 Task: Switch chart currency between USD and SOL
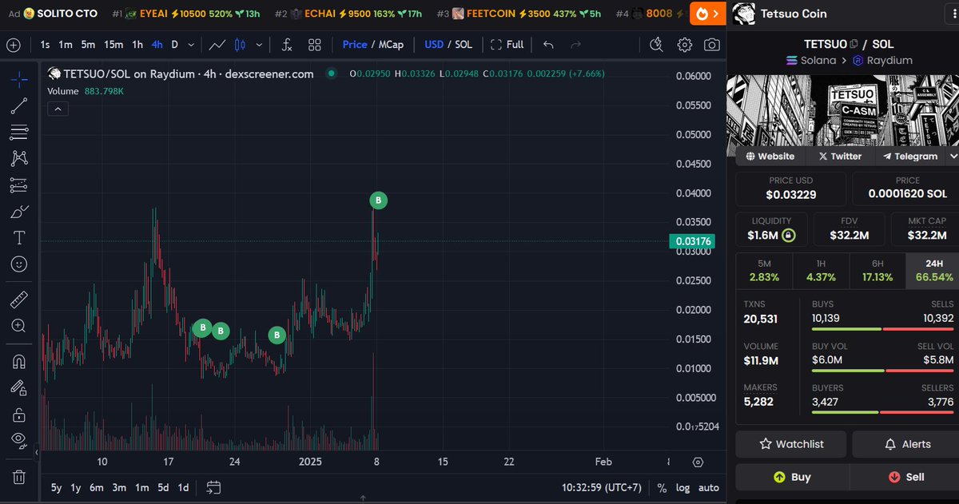coord(449,45)
